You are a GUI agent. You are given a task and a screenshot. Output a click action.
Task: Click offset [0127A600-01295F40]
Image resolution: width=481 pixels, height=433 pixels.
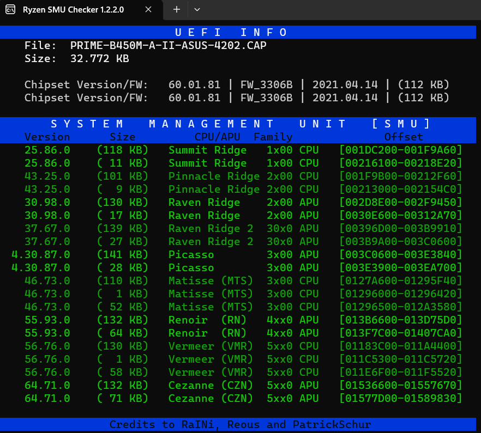[x=400, y=280]
